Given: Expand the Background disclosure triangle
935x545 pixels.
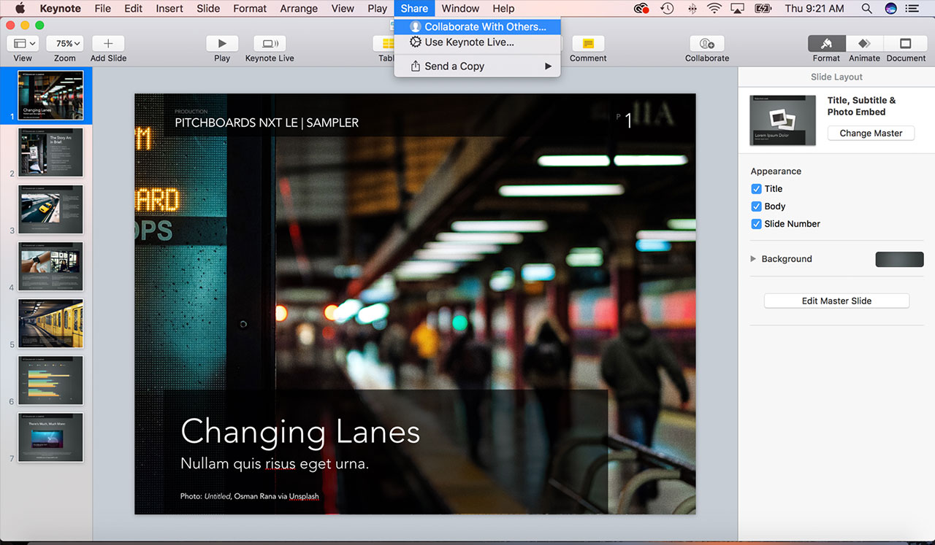Looking at the screenshot, I should 753,259.
